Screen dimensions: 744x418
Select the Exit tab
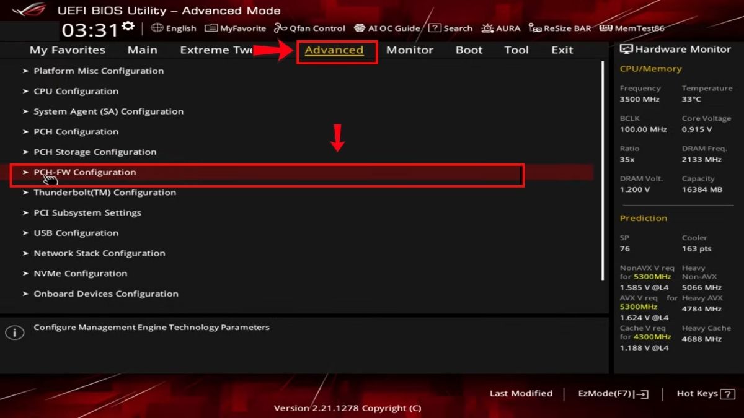(562, 50)
